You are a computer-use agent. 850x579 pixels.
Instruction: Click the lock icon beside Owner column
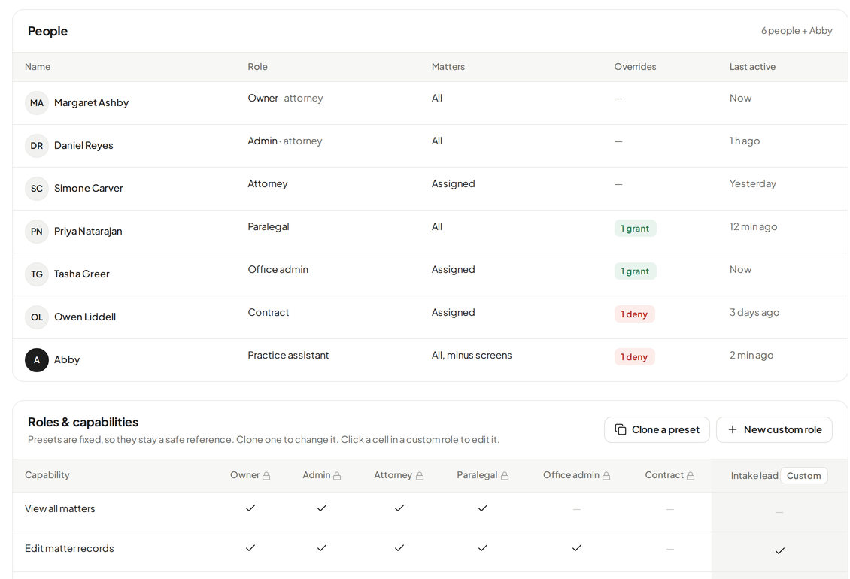pos(266,476)
